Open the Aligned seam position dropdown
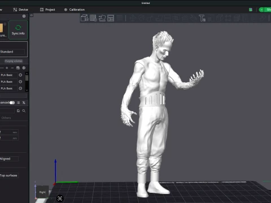 click(9, 158)
